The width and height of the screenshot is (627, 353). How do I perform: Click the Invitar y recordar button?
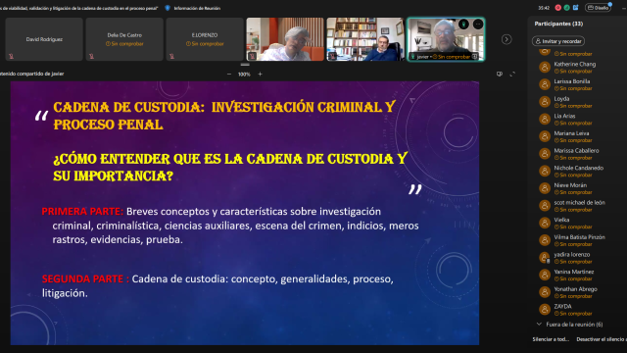558,41
